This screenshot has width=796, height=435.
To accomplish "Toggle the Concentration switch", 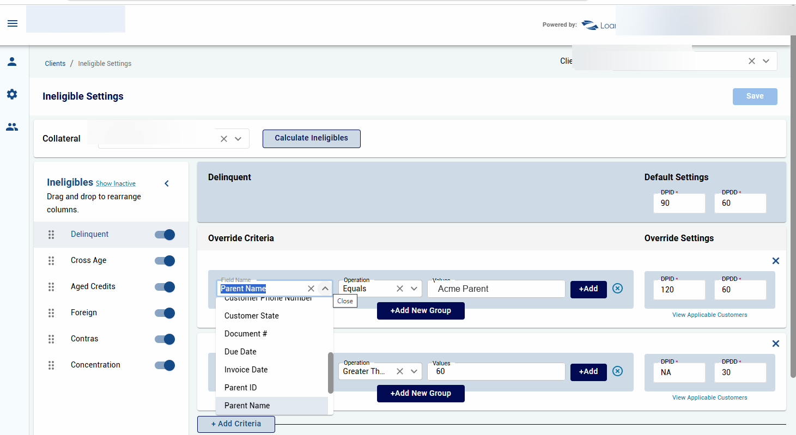I will click(165, 365).
